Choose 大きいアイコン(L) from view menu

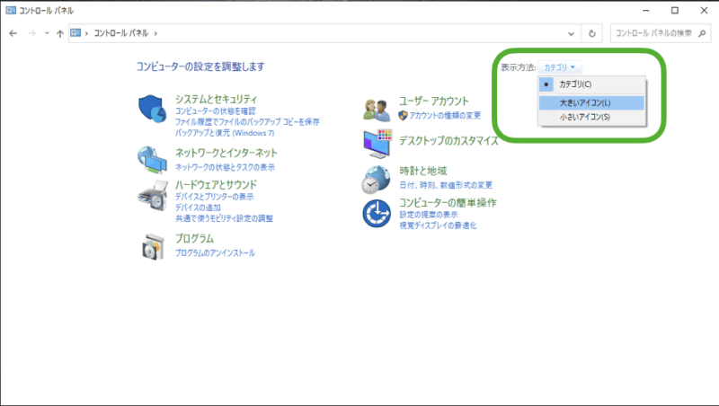coord(584,102)
